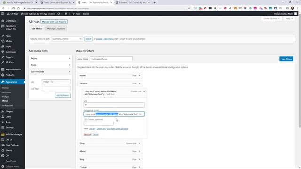Screen dimensions: 301x169
Task: Open the Tools sidebar item
Action: click(x=8, y=122)
